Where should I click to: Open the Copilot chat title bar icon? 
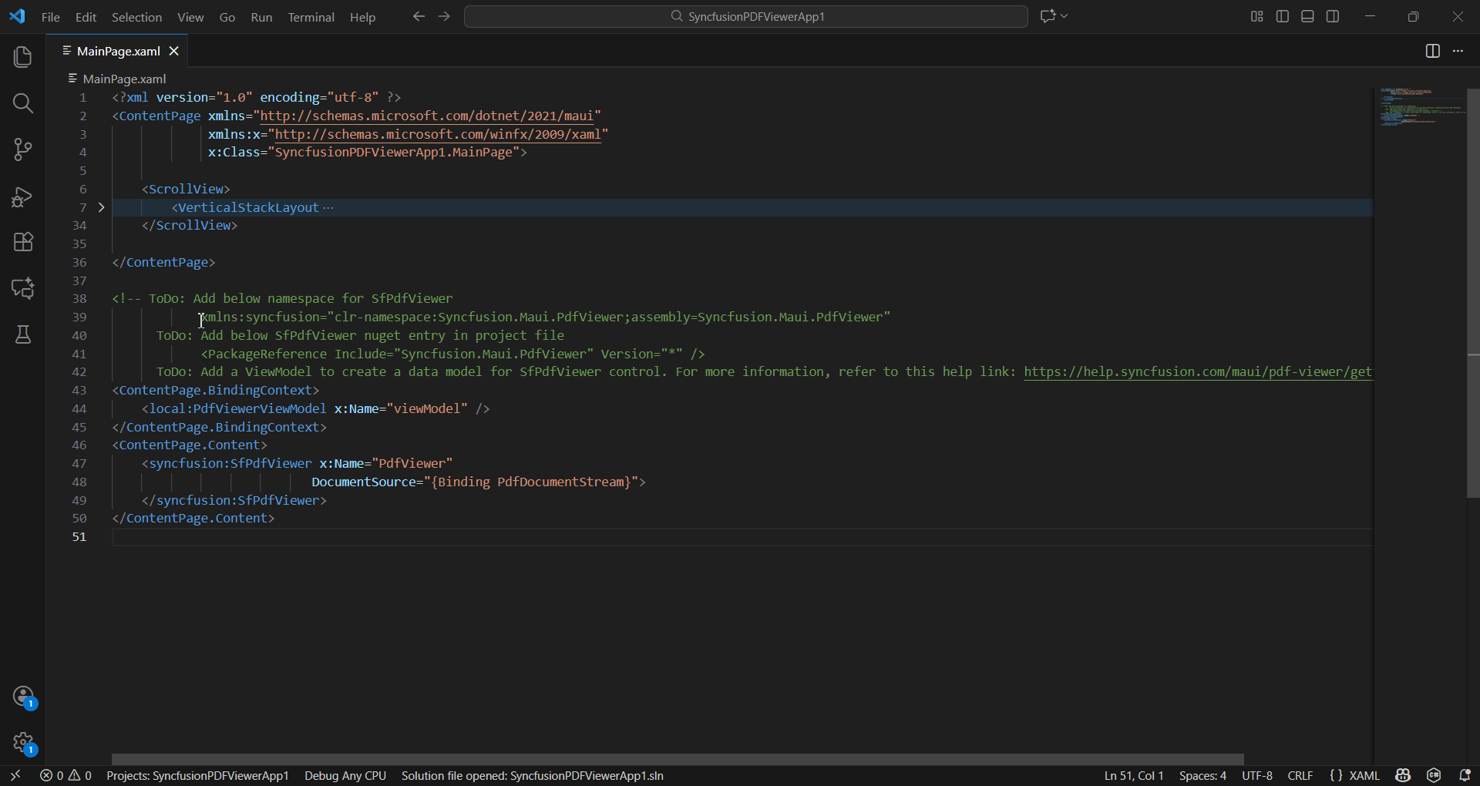click(1048, 16)
